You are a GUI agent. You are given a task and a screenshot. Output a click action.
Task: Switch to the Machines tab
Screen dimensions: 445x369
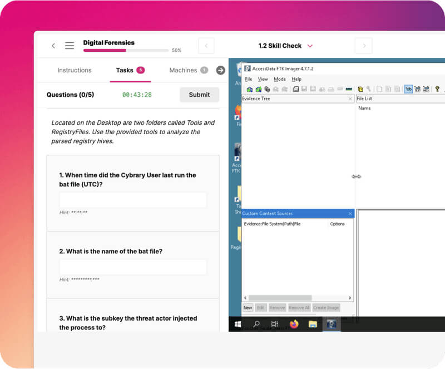[x=189, y=70]
